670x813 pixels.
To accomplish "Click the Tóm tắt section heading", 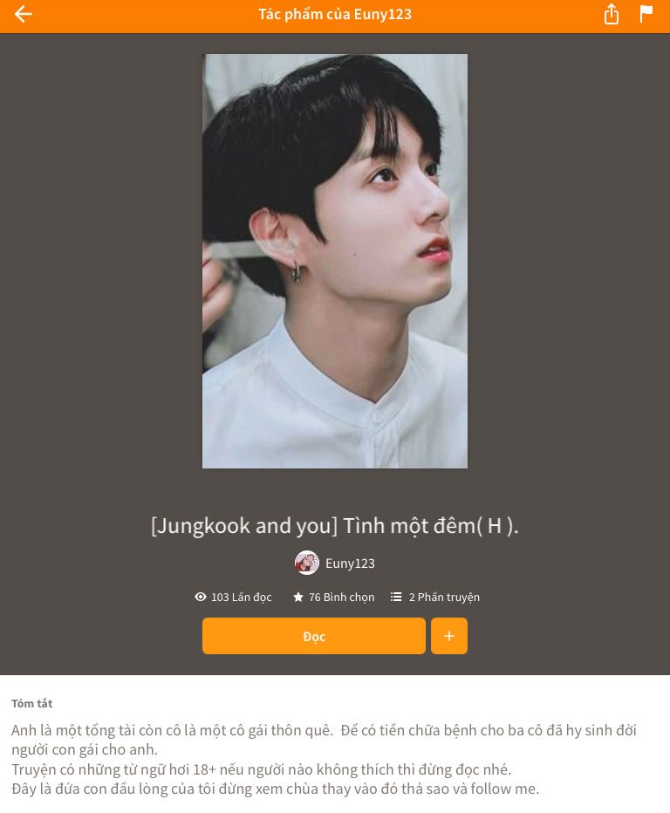I will tap(32, 704).
